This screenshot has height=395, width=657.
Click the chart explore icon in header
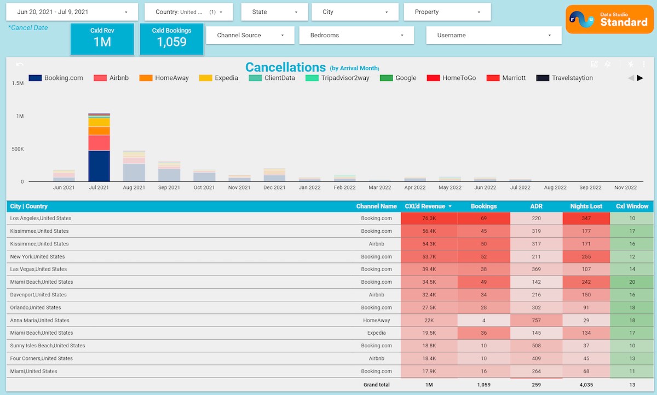(x=594, y=65)
